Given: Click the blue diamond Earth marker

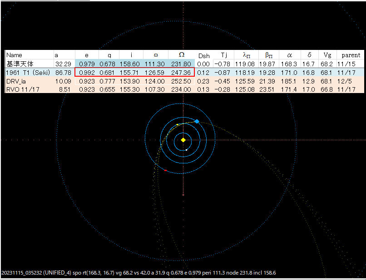Looking at the screenshot, I should tap(197, 122).
